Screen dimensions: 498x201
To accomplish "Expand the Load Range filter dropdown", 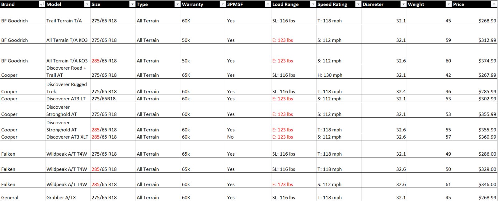I will tap(313, 4).
